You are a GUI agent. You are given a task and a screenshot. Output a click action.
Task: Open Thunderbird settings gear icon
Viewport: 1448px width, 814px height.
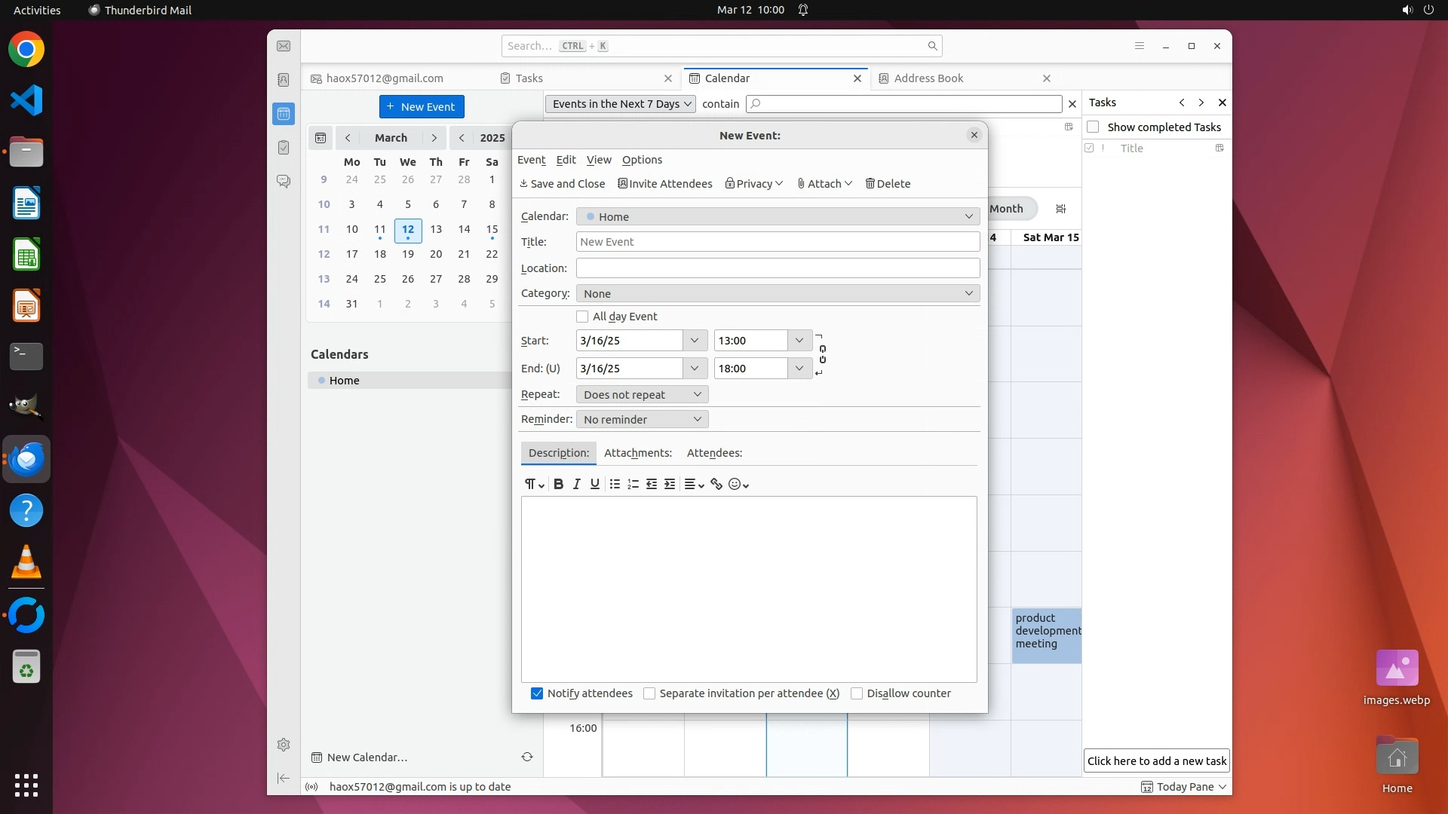point(284,745)
